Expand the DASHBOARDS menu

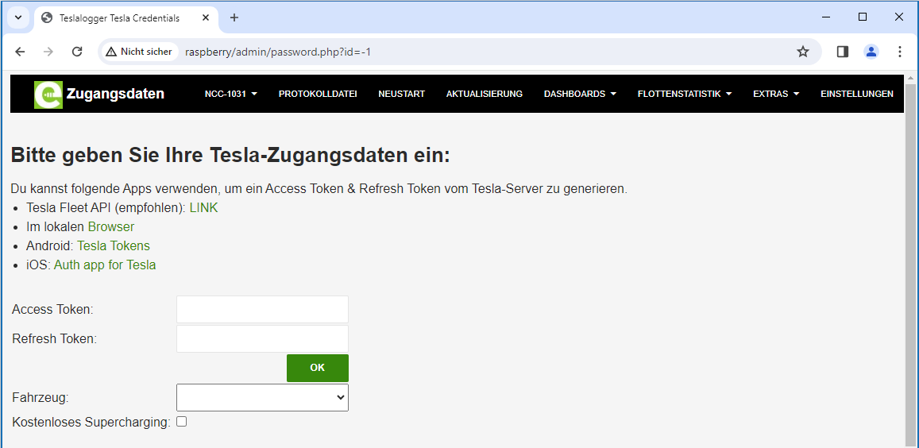[x=580, y=94]
